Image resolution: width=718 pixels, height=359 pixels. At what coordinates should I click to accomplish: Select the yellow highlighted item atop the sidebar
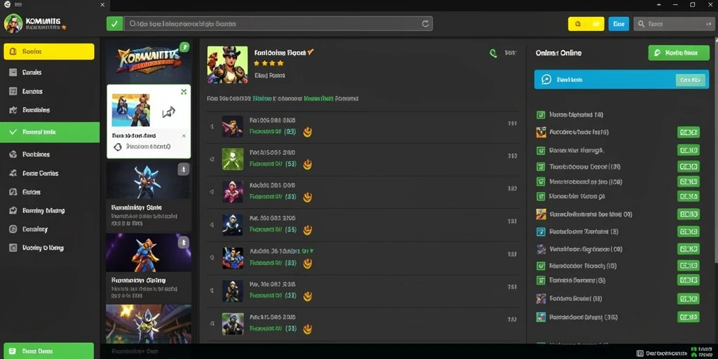point(49,51)
